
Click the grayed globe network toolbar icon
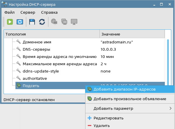(x=54, y=22)
